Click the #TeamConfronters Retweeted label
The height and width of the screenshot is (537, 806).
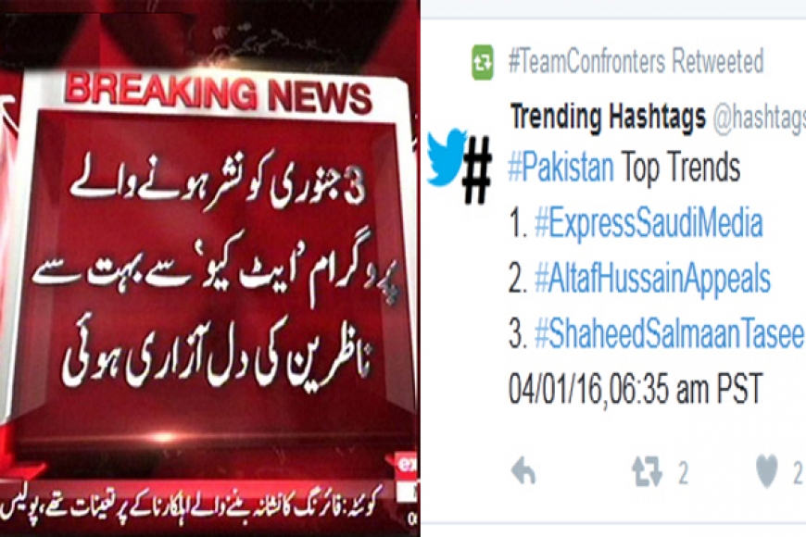pos(636,62)
